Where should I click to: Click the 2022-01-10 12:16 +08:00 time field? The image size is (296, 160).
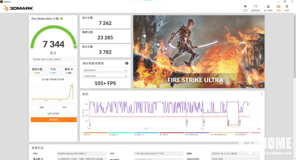click(x=235, y=153)
